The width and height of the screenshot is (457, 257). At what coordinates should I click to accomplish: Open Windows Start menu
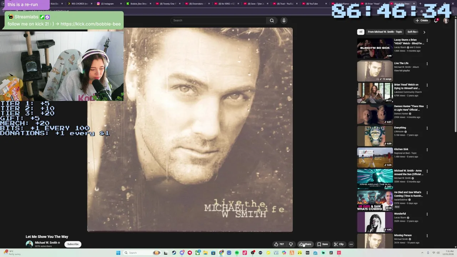point(118,253)
